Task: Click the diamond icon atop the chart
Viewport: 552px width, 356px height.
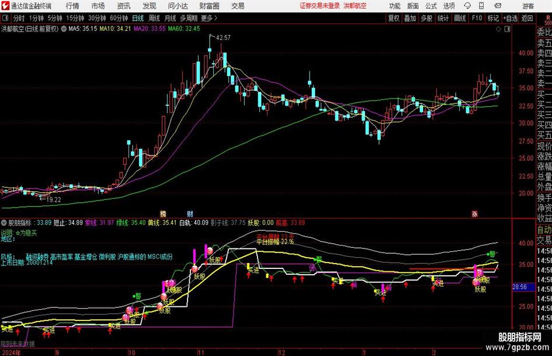Action: point(498,29)
